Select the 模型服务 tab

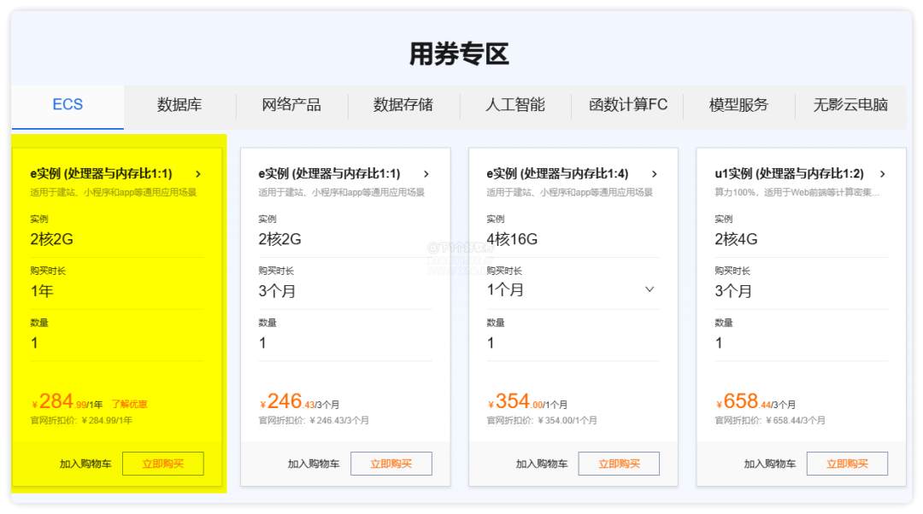pyautogui.click(x=738, y=105)
